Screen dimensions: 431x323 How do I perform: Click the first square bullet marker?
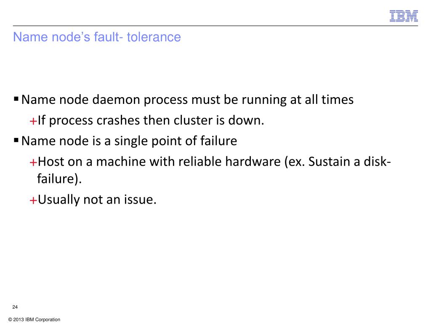tap(16, 98)
